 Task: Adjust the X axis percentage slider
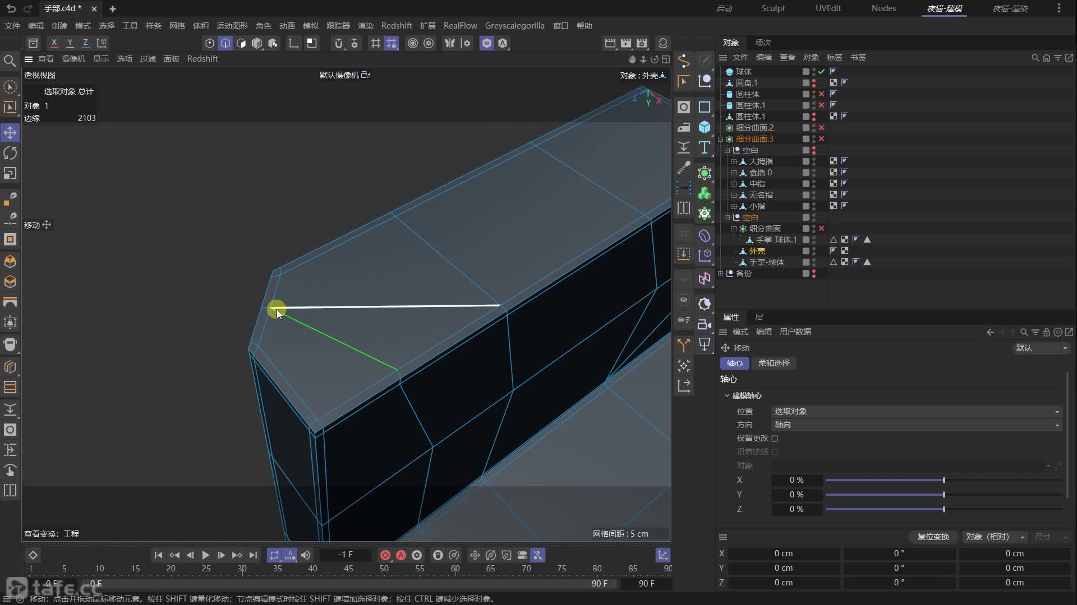[x=943, y=480]
